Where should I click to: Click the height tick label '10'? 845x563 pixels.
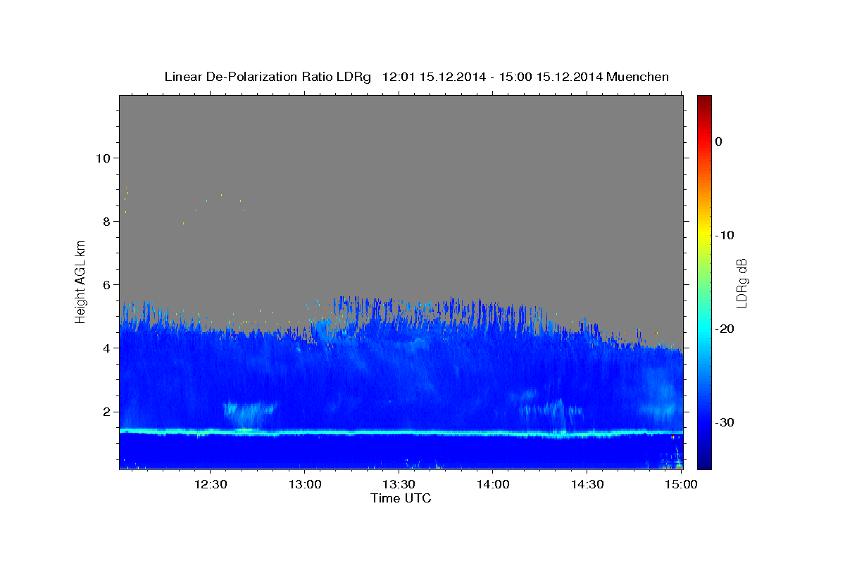[x=102, y=158]
